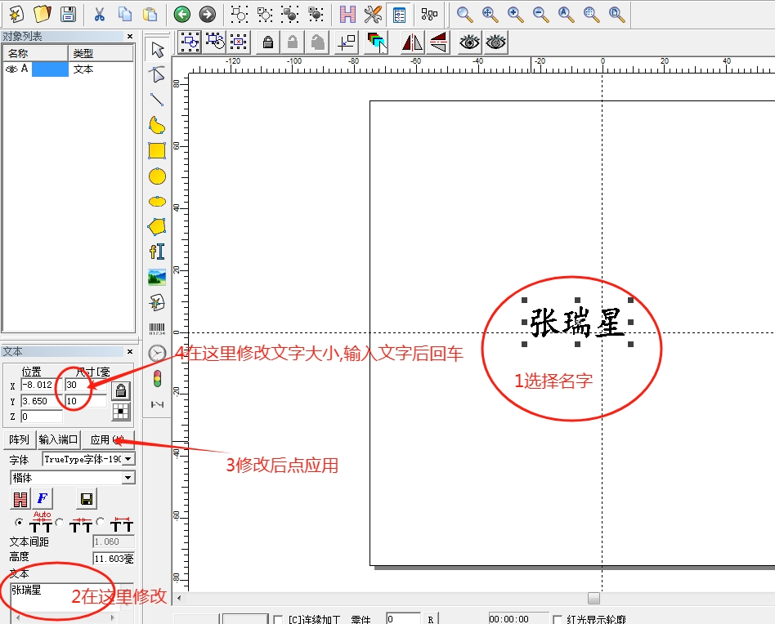The image size is (775, 624).
Task: Copy the selected object
Action: tap(124, 15)
